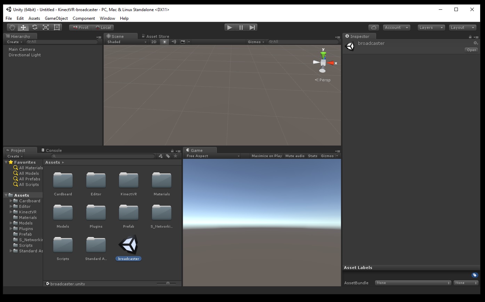
Task: Click the Open button in Inspector
Action: click(471, 50)
